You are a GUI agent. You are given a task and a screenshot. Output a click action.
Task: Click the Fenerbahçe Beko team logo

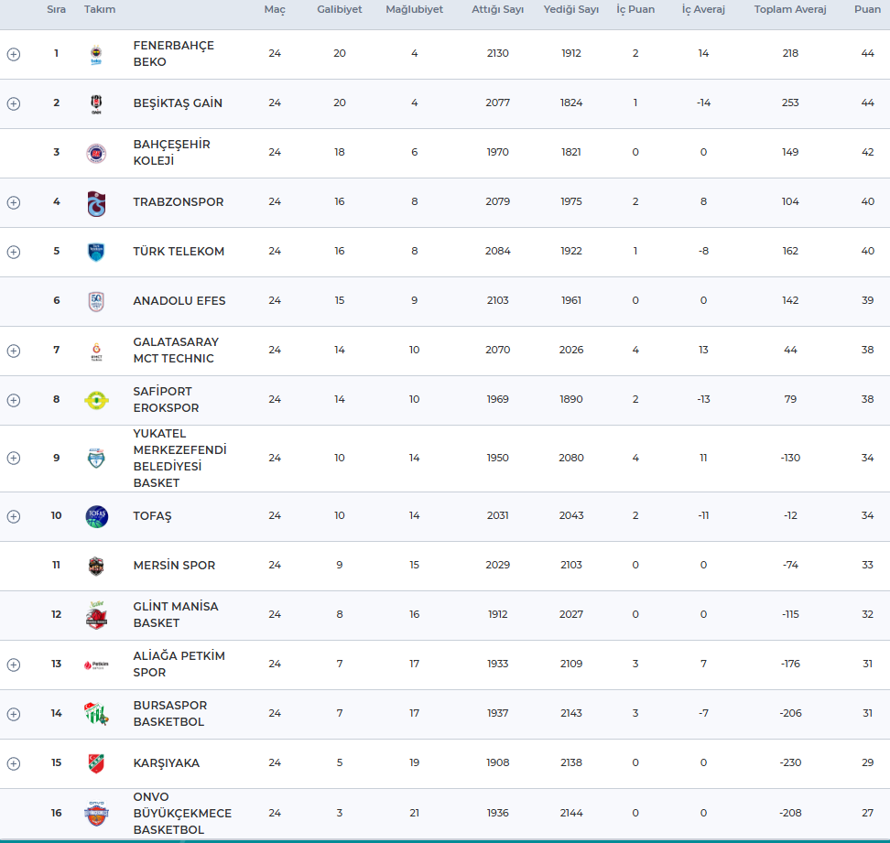pos(96,55)
